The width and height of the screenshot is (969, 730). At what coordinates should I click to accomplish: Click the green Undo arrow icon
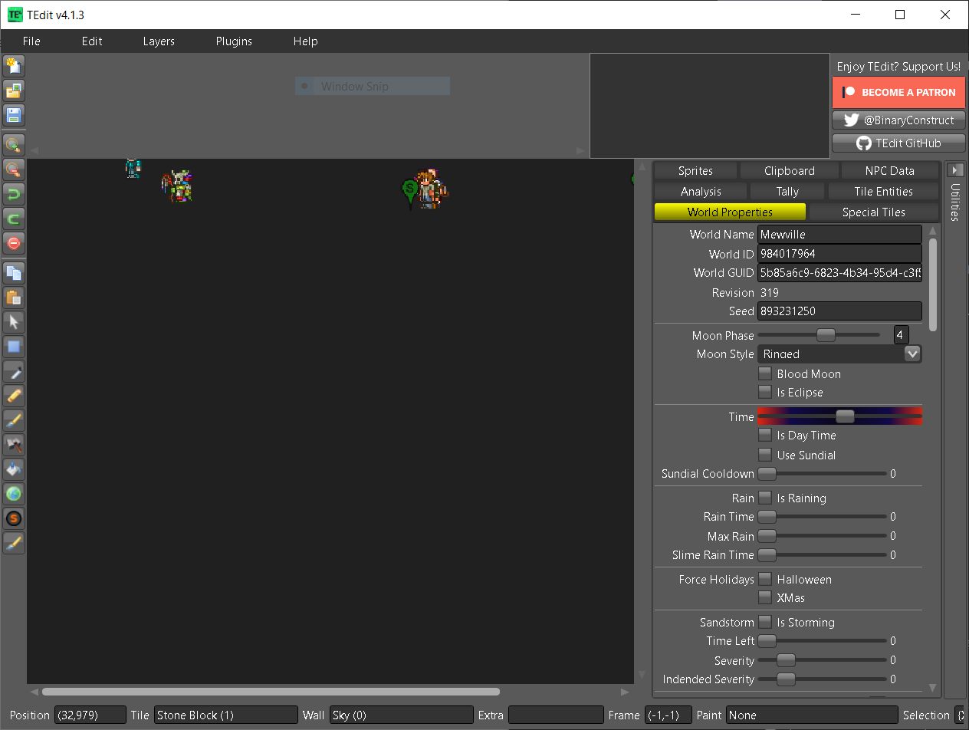point(14,194)
